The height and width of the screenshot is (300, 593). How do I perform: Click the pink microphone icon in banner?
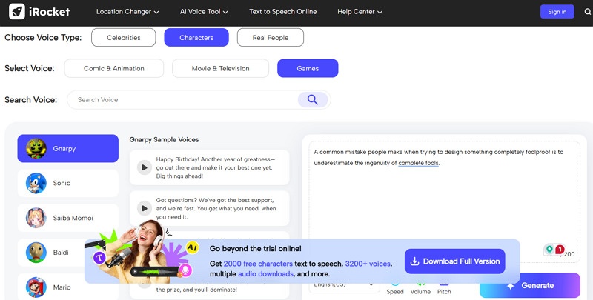185,270
